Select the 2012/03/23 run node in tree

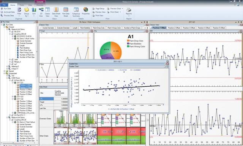24,36
